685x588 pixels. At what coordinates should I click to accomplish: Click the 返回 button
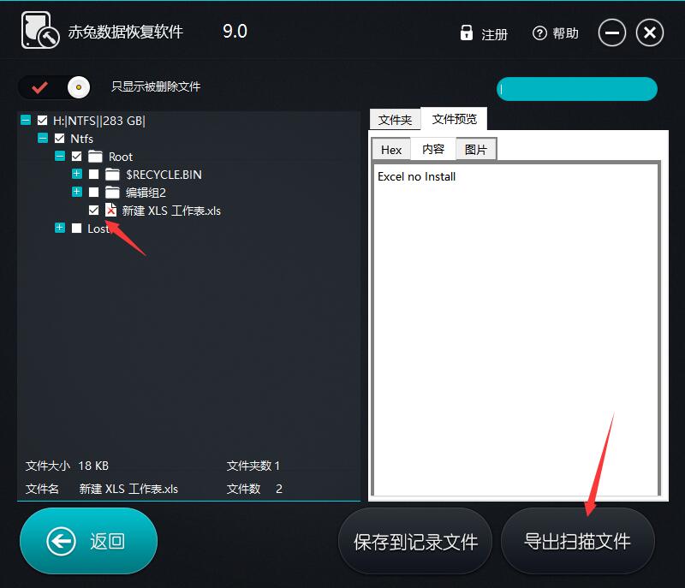coord(88,541)
